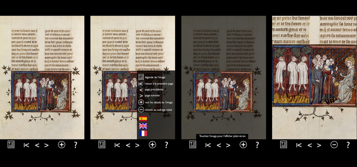Switch language with the British flag
The image size is (357, 167).
pyautogui.click(x=143, y=126)
